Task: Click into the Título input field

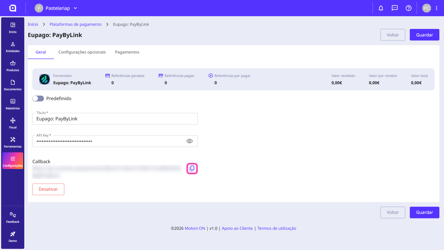Action: pos(115,119)
